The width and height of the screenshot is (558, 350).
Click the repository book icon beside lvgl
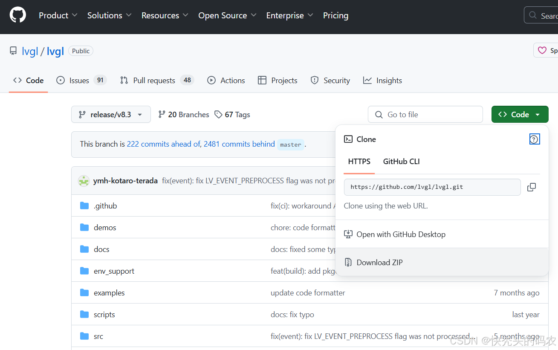[x=14, y=51]
